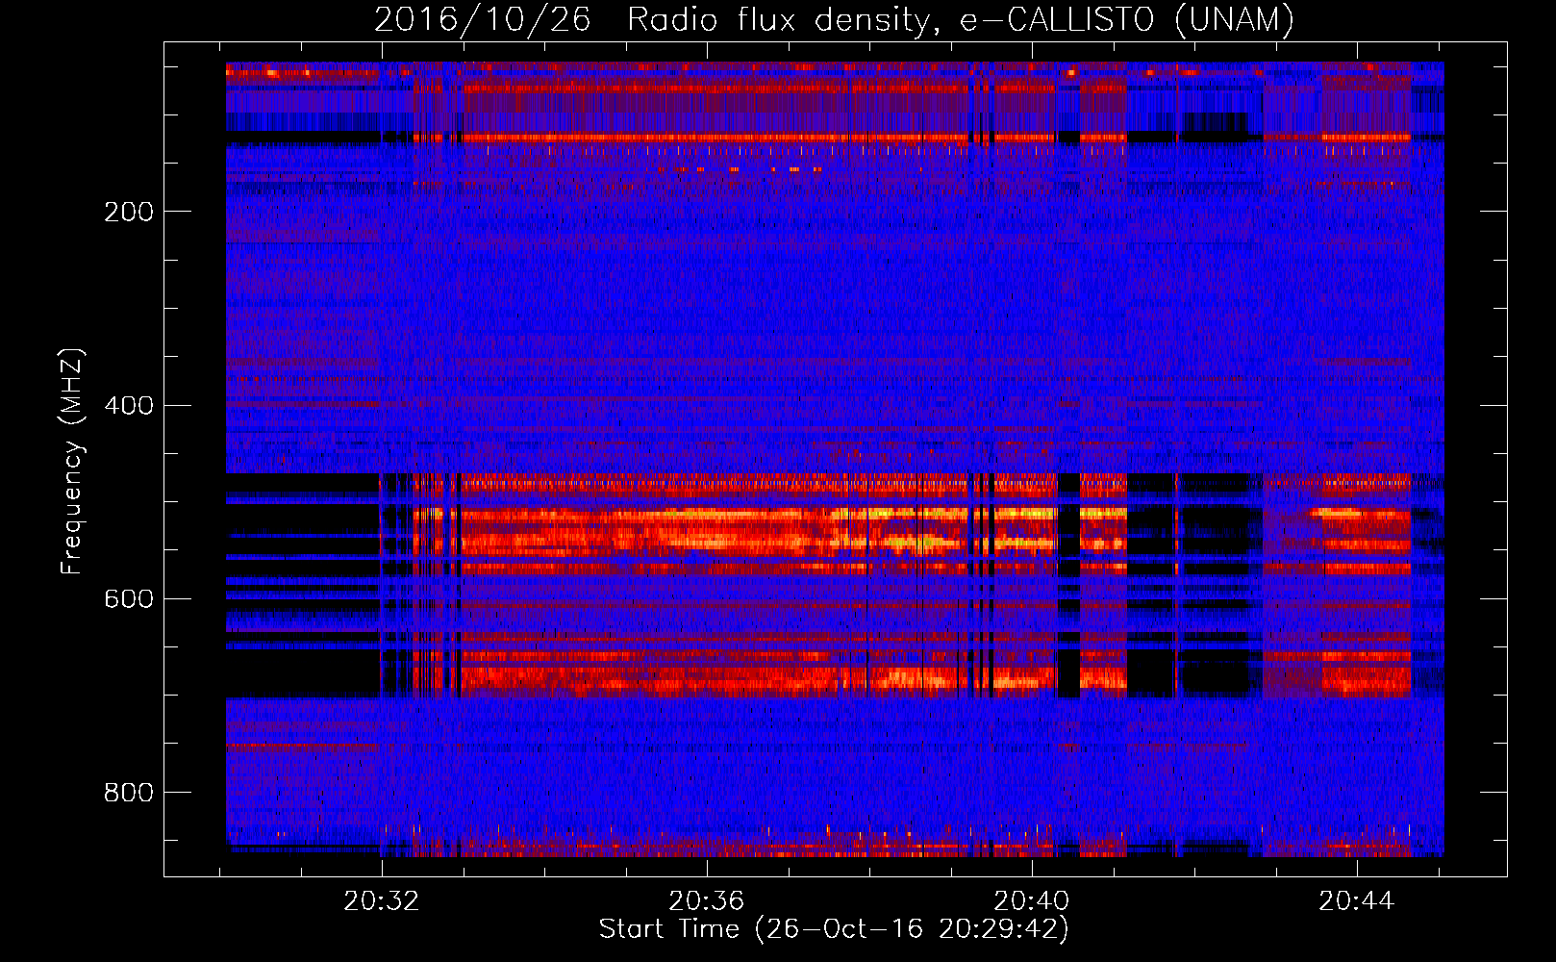Click the '400' frequency tick label
Image resolution: width=1556 pixels, height=962 pixels.
(x=129, y=405)
